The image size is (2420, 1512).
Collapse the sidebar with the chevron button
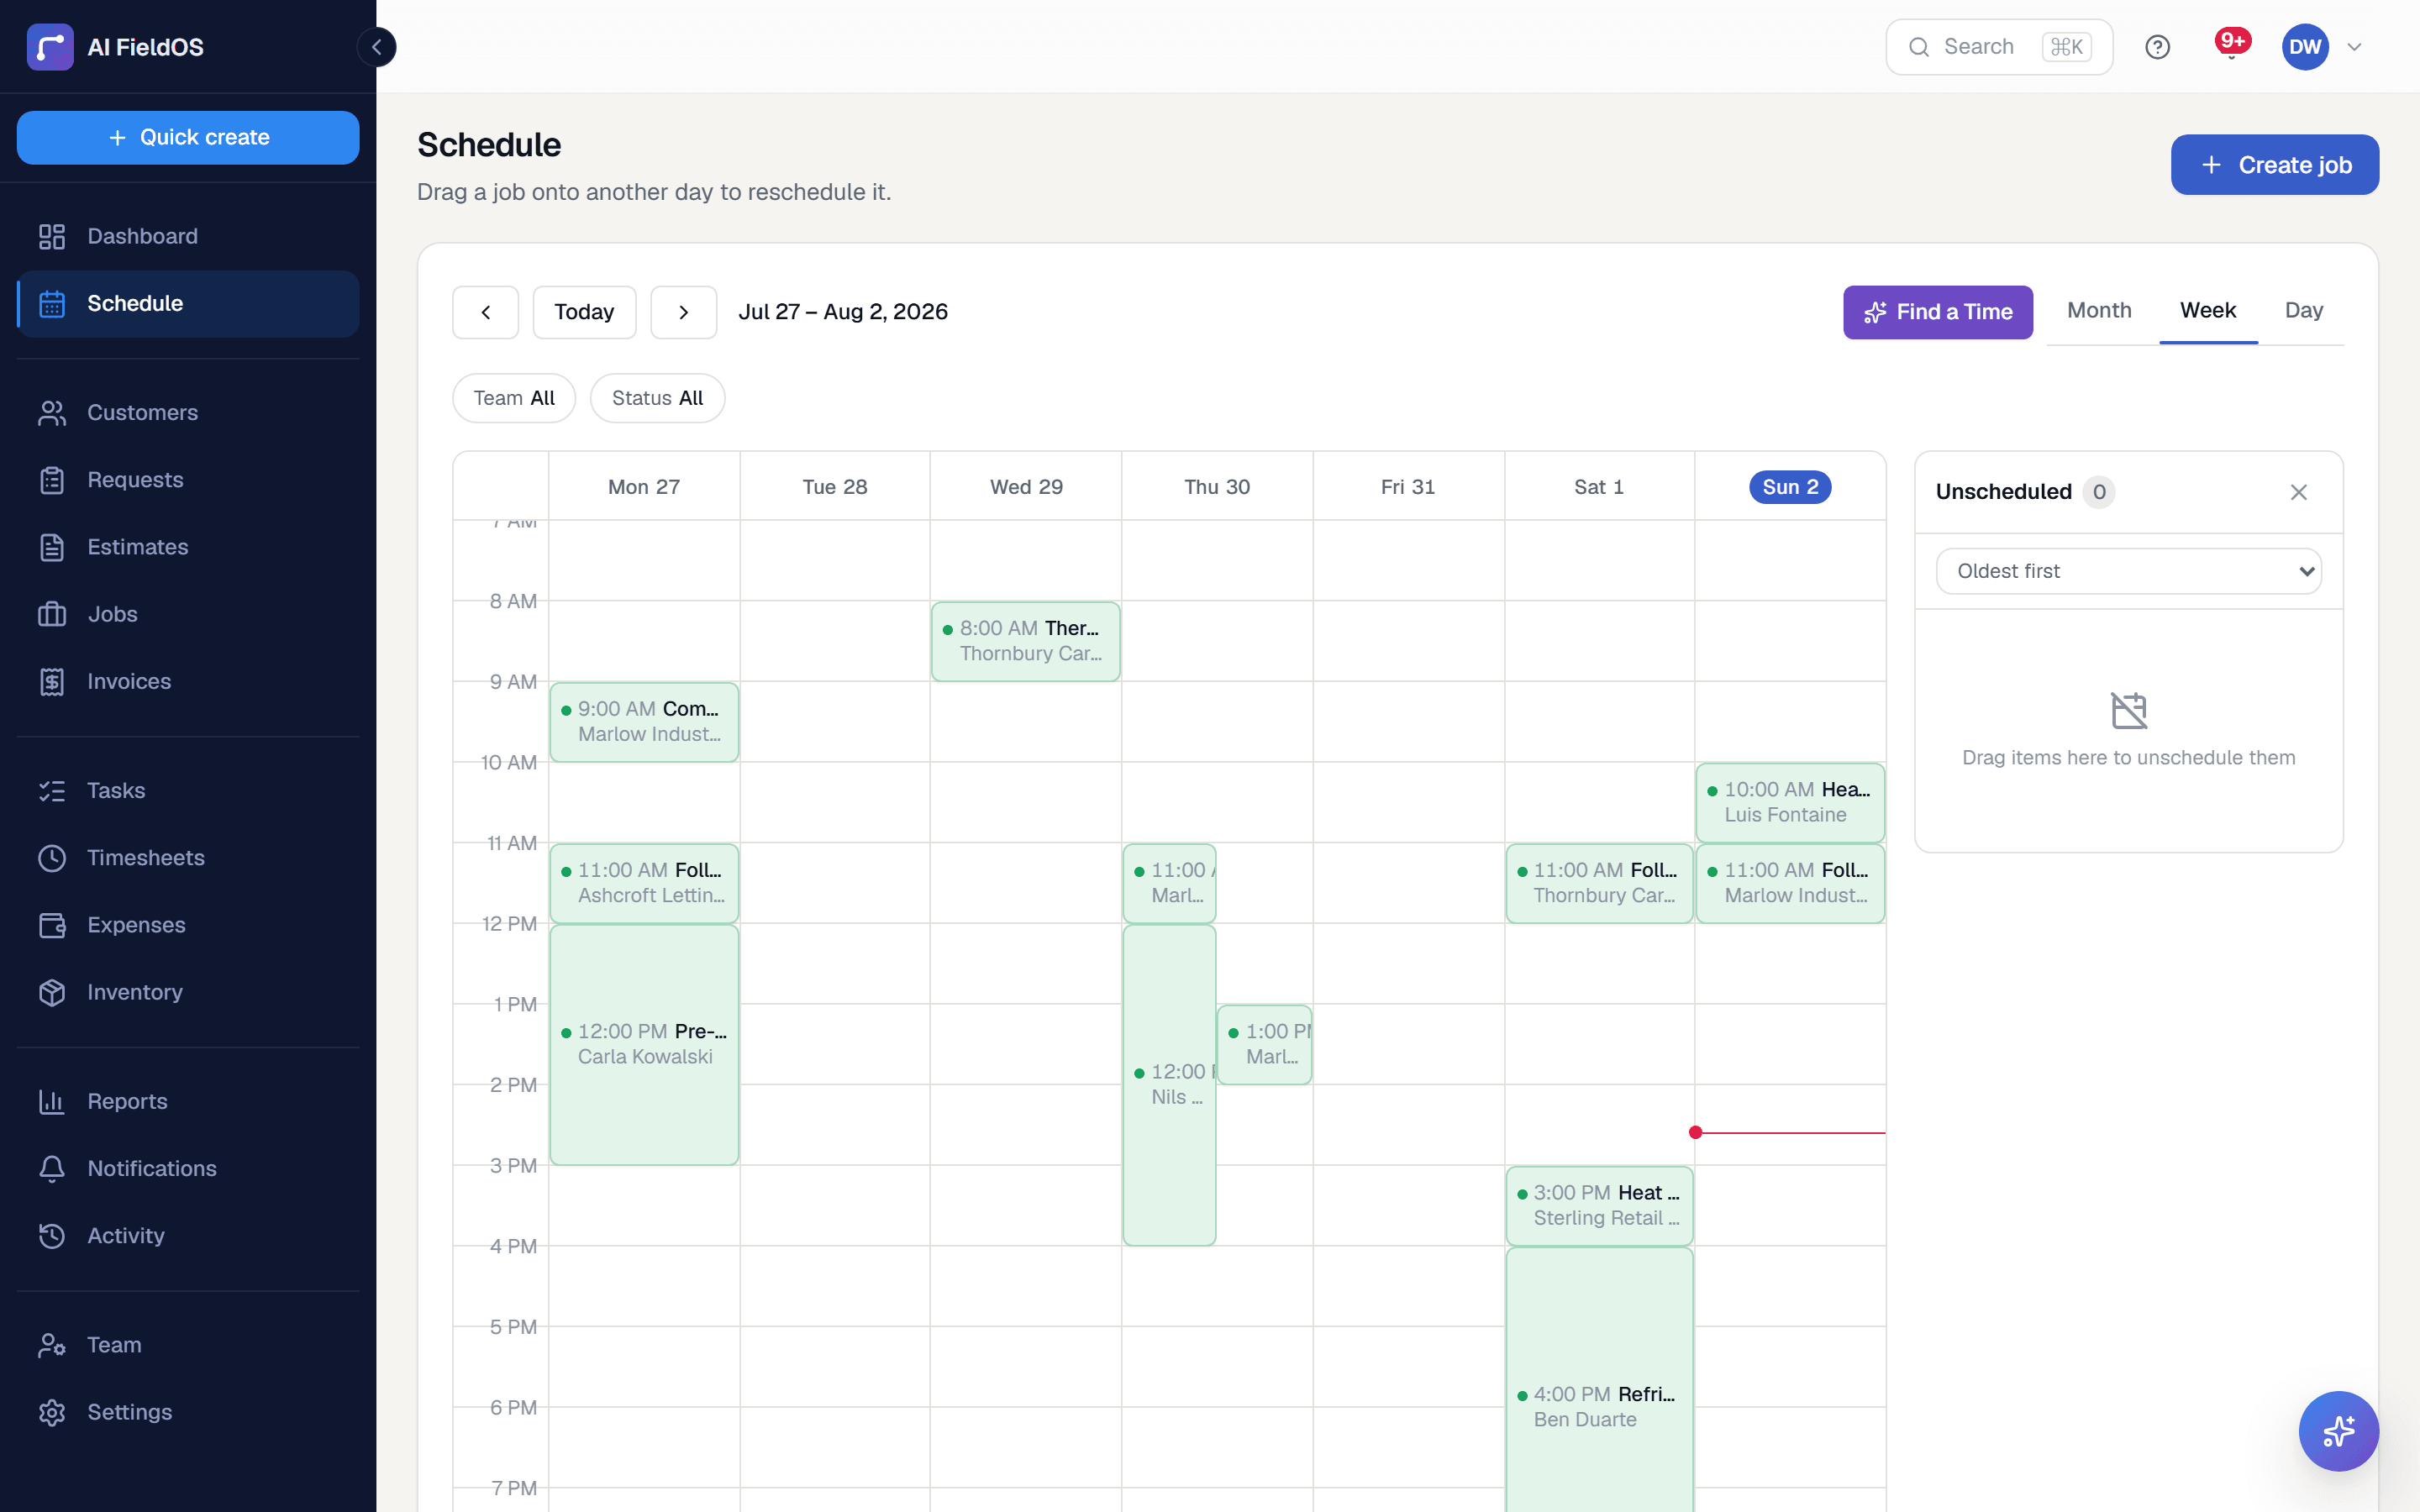(377, 47)
